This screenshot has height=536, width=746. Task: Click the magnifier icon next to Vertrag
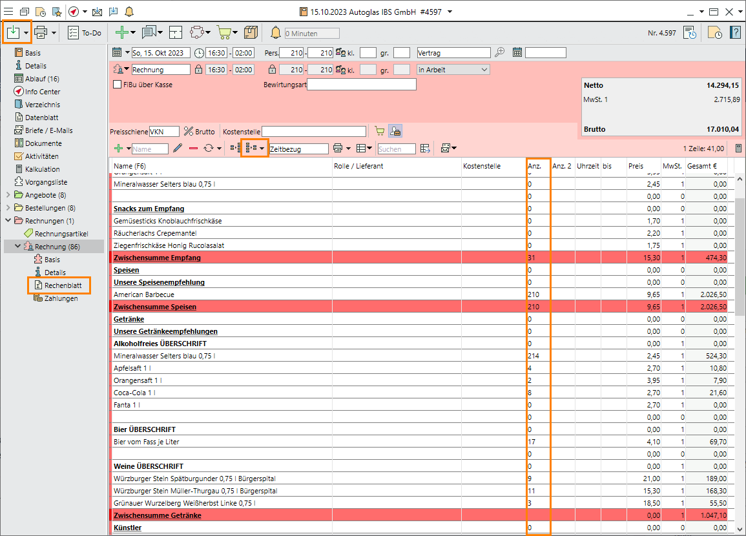(x=499, y=53)
